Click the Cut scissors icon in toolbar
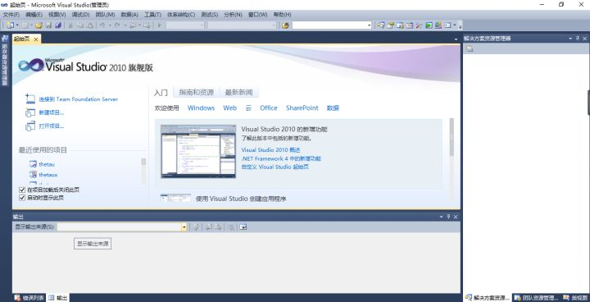The width and height of the screenshot is (590, 302). pyautogui.click(x=70, y=25)
